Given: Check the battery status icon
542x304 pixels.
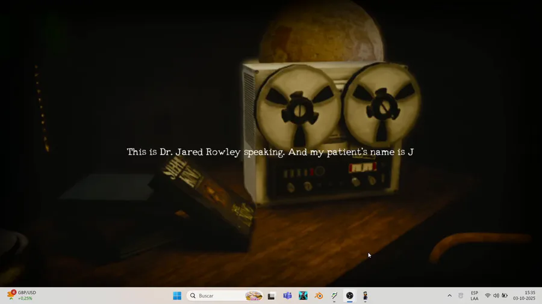Looking at the screenshot, I should tap(505, 296).
